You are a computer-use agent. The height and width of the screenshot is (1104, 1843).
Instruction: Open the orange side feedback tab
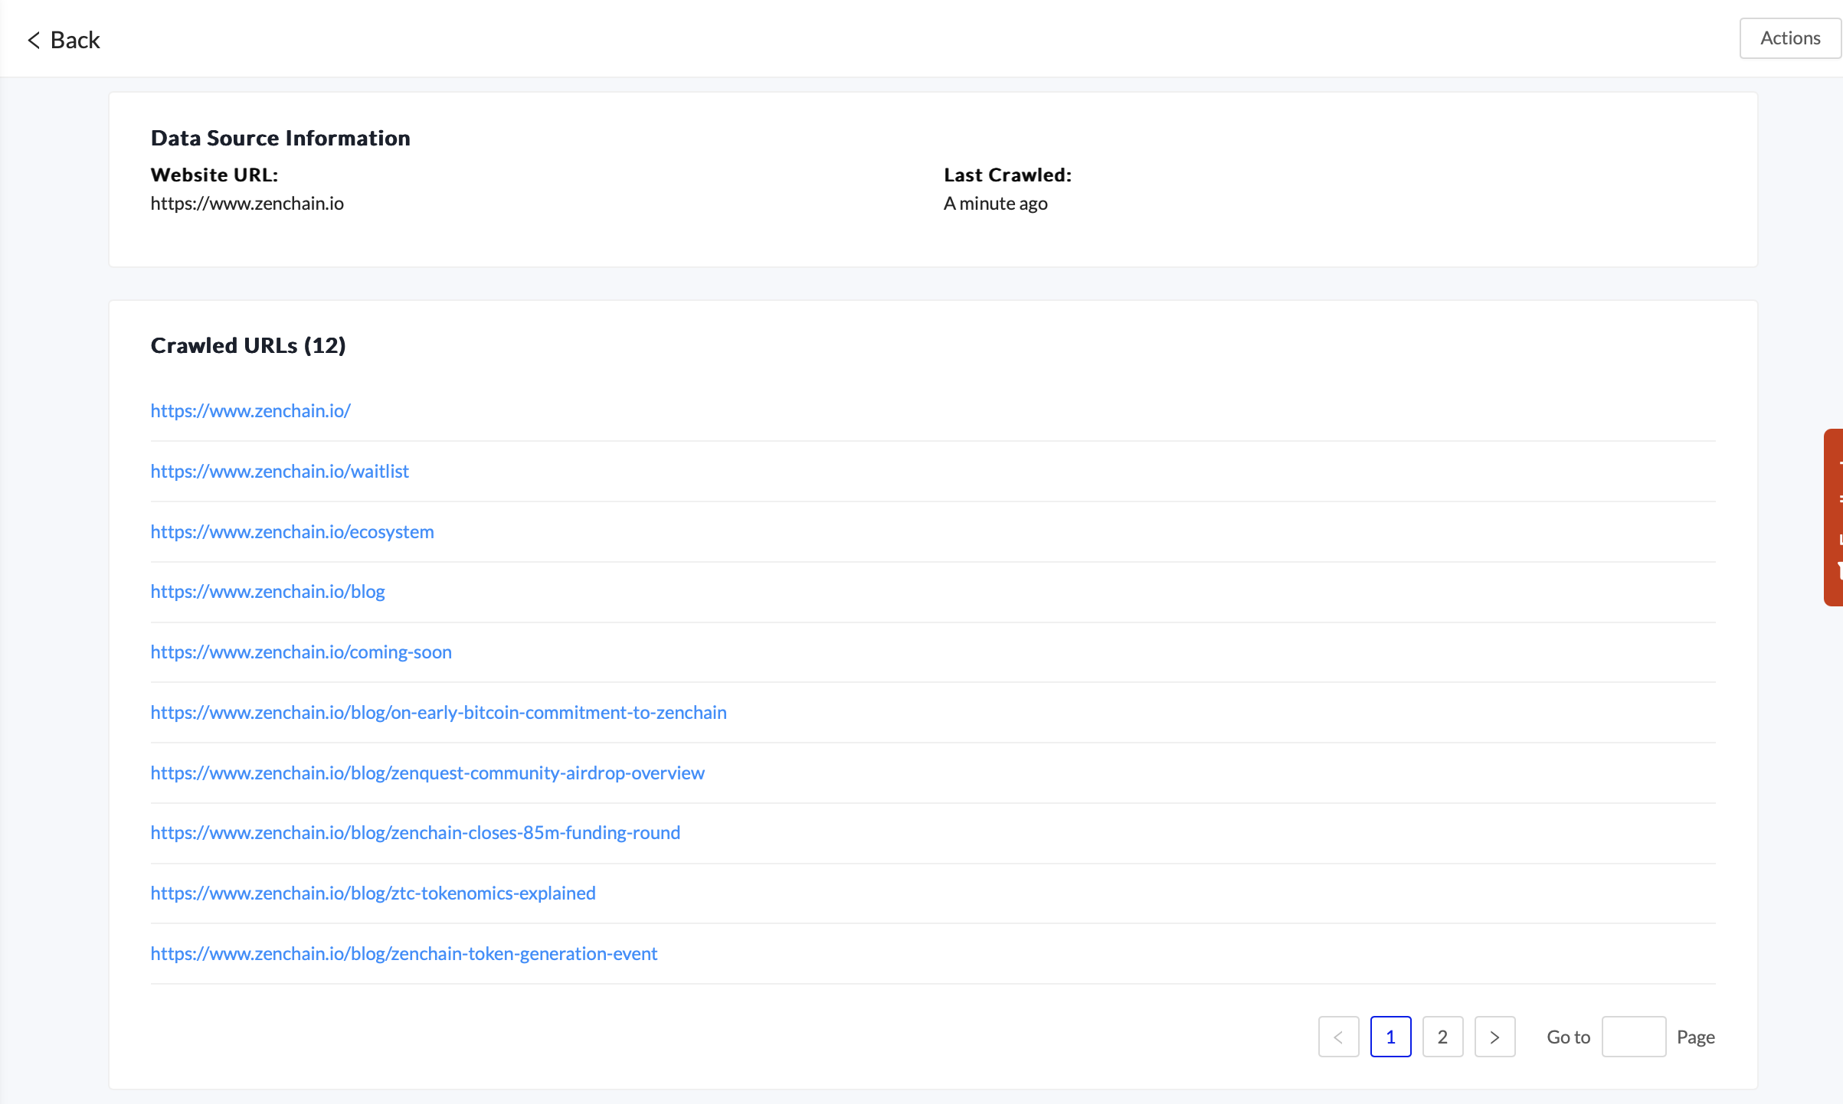coord(1834,517)
